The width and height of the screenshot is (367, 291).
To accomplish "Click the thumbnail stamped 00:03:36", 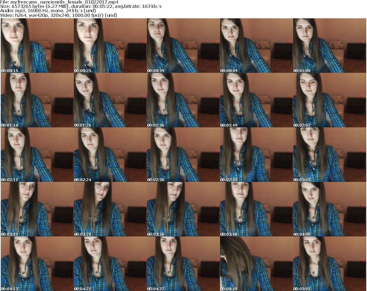I will (x=183, y=209).
